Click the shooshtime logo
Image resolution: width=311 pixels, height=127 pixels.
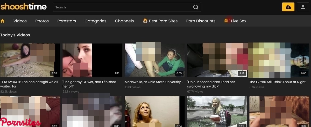[24, 7]
